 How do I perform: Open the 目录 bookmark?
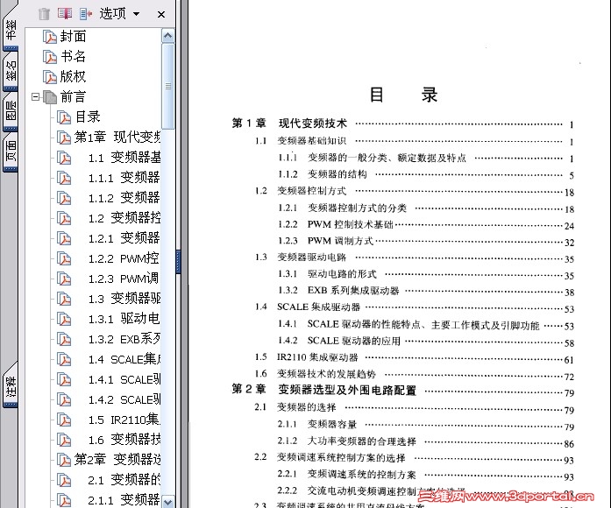tap(88, 116)
